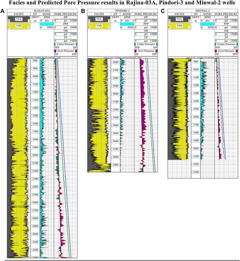Click the OB curve label in MINWAL-2
Screen dimensions: 240x261
click(226, 31)
